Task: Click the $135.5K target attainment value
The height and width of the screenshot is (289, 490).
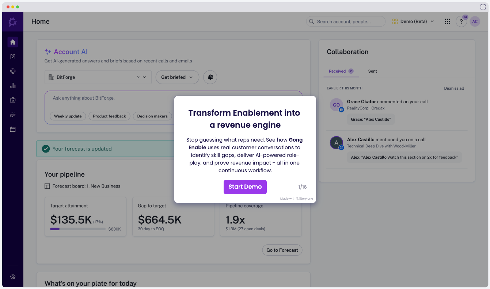Action: [71, 220]
